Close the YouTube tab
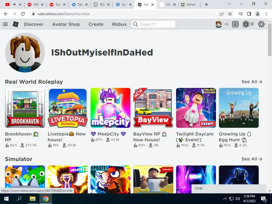The width and height of the screenshot is (272, 204). point(20,5)
